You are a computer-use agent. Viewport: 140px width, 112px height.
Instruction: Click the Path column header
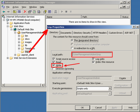[101, 17]
